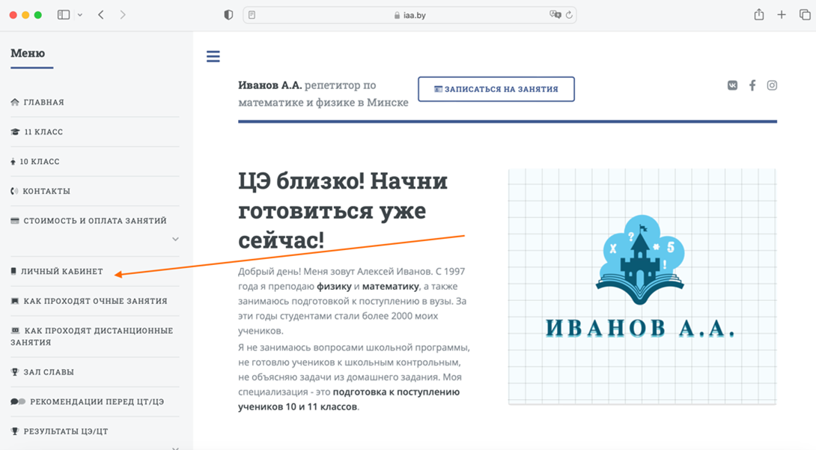Expand the Стоимость и оплата занятий submenu
This screenshot has height=450, width=816.
175,240
